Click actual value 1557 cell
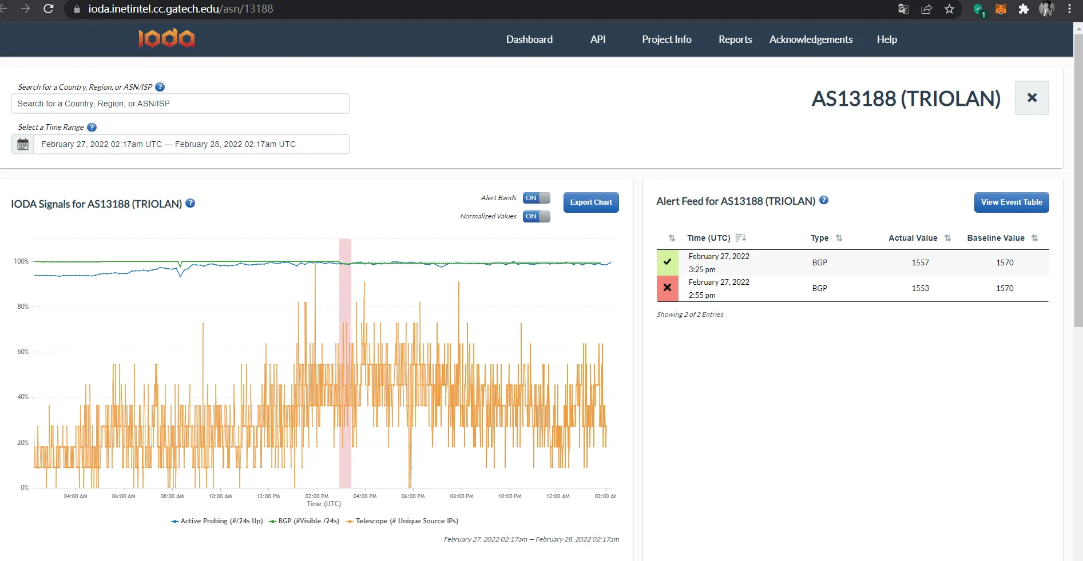The image size is (1083, 561). point(920,262)
